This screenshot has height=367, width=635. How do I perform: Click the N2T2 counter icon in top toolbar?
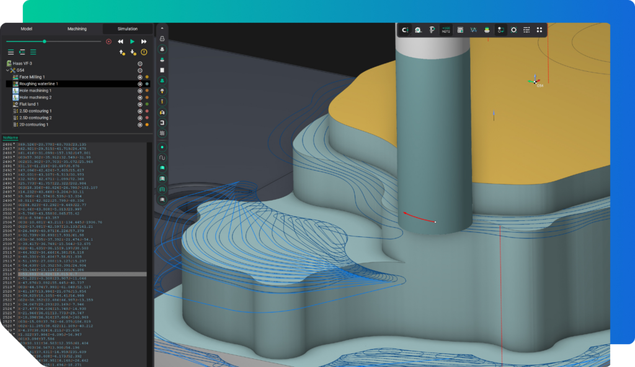[446, 30]
